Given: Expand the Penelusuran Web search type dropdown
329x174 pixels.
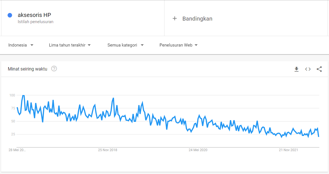Looking at the screenshot, I should [x=178, y=45].
